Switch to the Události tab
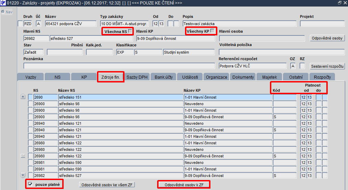Image resolution: width=348 pixels, height=190 pixels. [190, 77]
